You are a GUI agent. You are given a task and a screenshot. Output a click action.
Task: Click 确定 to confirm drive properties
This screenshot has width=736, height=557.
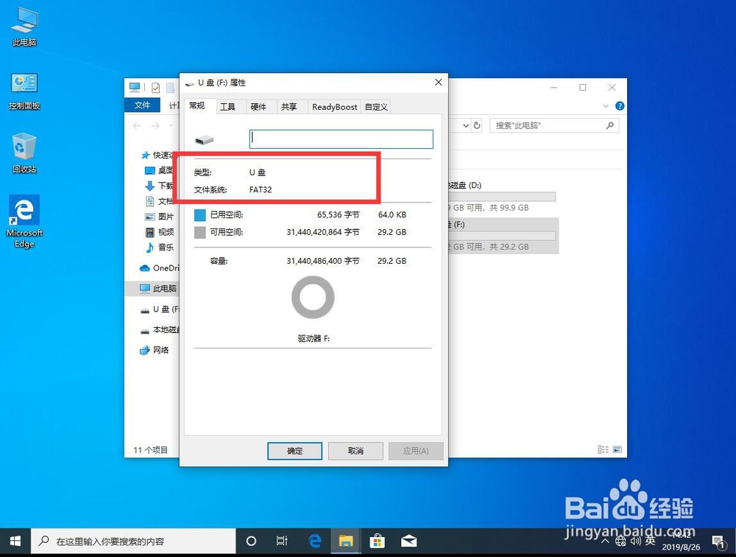294,451
